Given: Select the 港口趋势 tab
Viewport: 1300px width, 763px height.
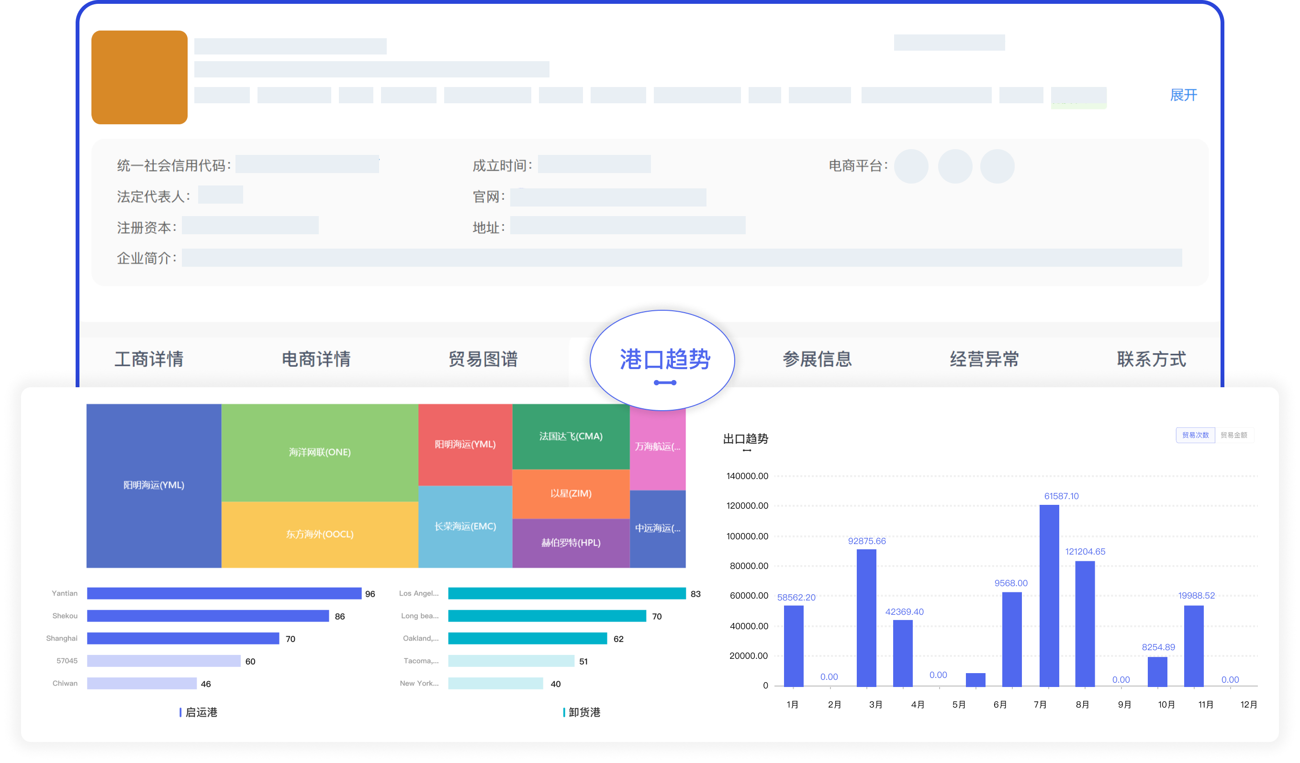Looking at the screenshot, I should 664,359.
